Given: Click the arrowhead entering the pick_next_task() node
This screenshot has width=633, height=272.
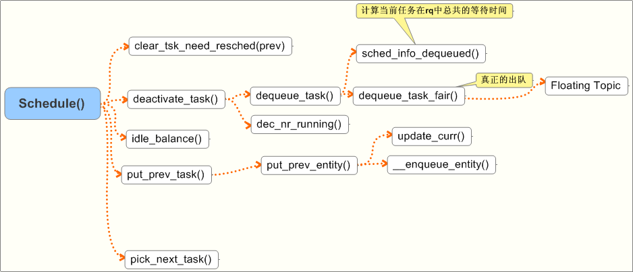Looking at the screenshot, I should (120, 259).
